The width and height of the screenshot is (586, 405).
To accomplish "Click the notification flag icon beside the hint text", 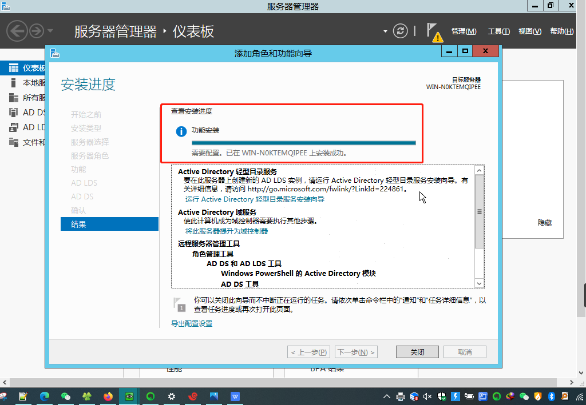I will point(179,304).
